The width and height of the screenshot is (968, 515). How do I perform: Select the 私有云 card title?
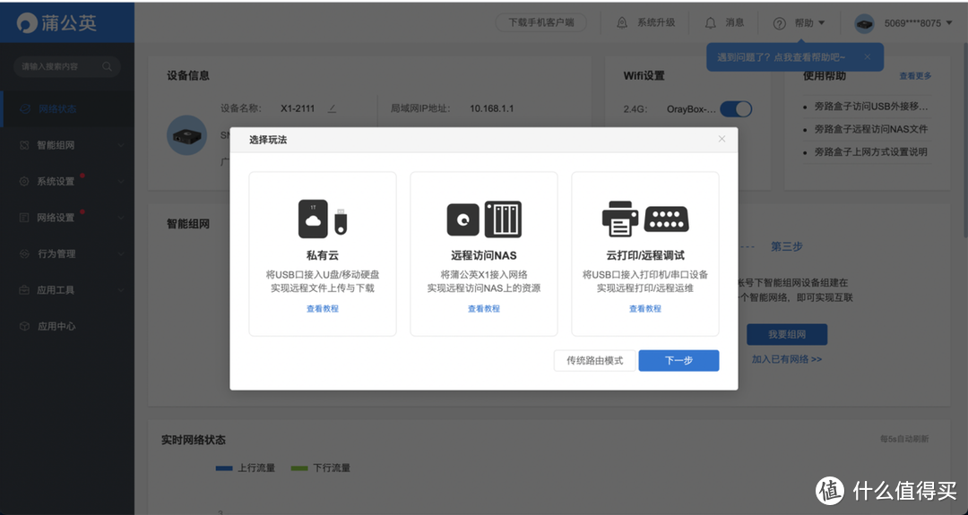click(x=323, y=255)
